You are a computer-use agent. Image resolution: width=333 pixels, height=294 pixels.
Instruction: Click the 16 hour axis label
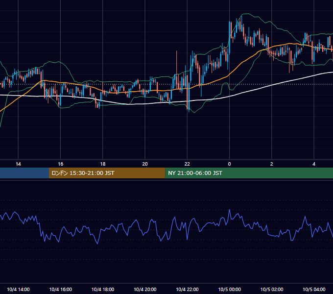(61, 164)
